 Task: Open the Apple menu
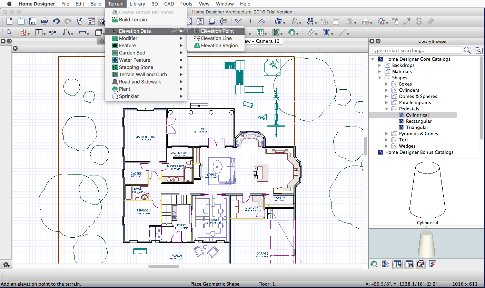[x=9, y=4]
